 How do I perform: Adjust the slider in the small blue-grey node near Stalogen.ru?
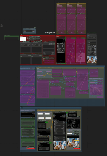[x=29, y=31]
